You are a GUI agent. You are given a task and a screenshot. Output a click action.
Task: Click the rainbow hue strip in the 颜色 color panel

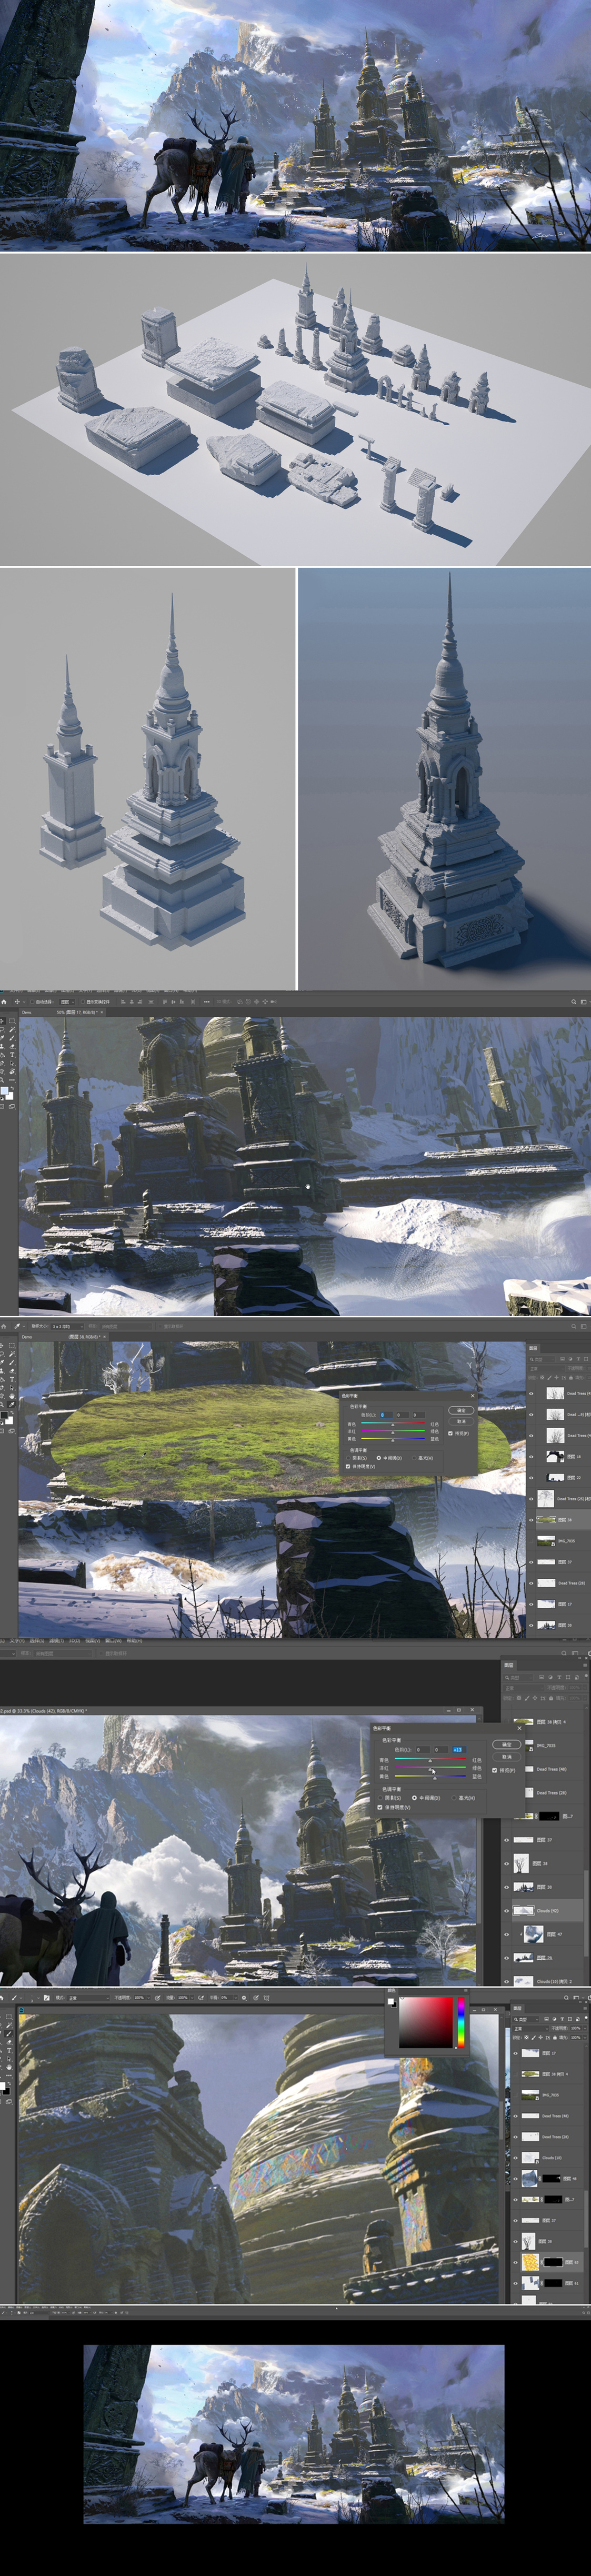(x=460, y=2023)
